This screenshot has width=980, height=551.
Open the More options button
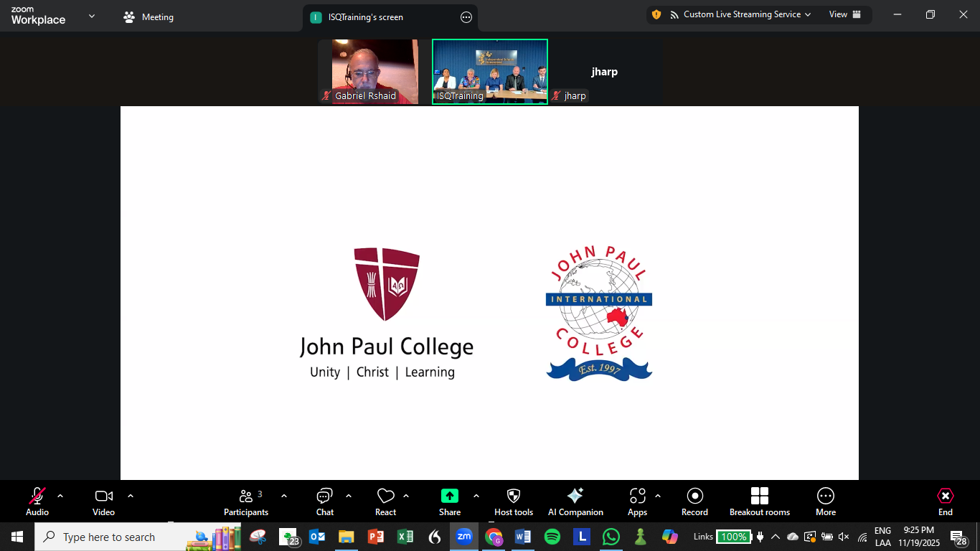point(826,501)
